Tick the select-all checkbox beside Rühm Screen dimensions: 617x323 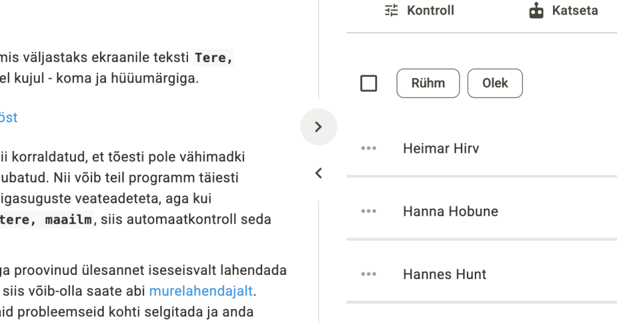369,83
